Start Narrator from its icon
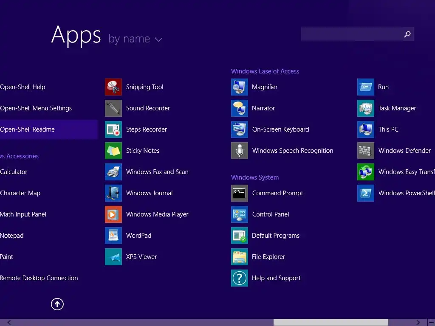The width and height of the screenshot is (435, 326). (x=240, y=108)
